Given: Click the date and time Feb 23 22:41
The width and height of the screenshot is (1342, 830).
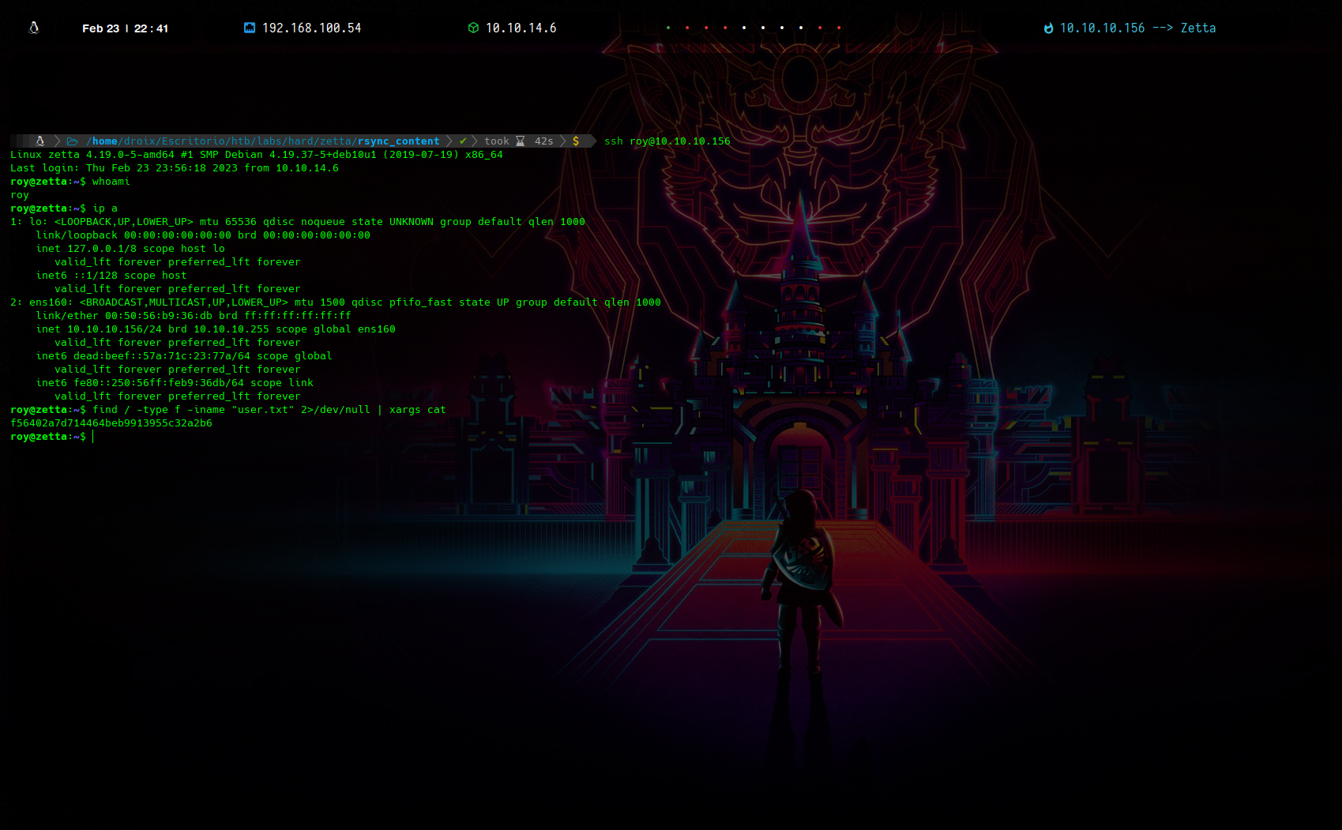Looking at the screenshot, I should coord(125,28).
